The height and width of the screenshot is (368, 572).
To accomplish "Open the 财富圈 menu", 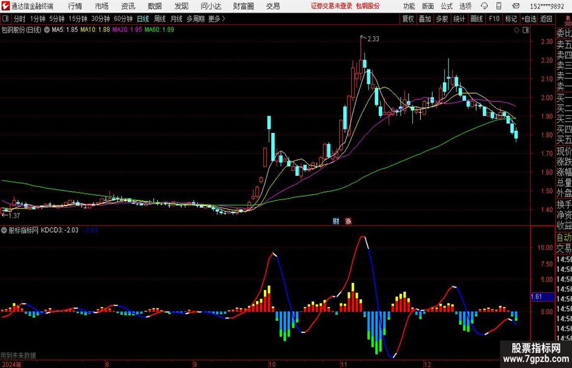I will coord(243,6).
